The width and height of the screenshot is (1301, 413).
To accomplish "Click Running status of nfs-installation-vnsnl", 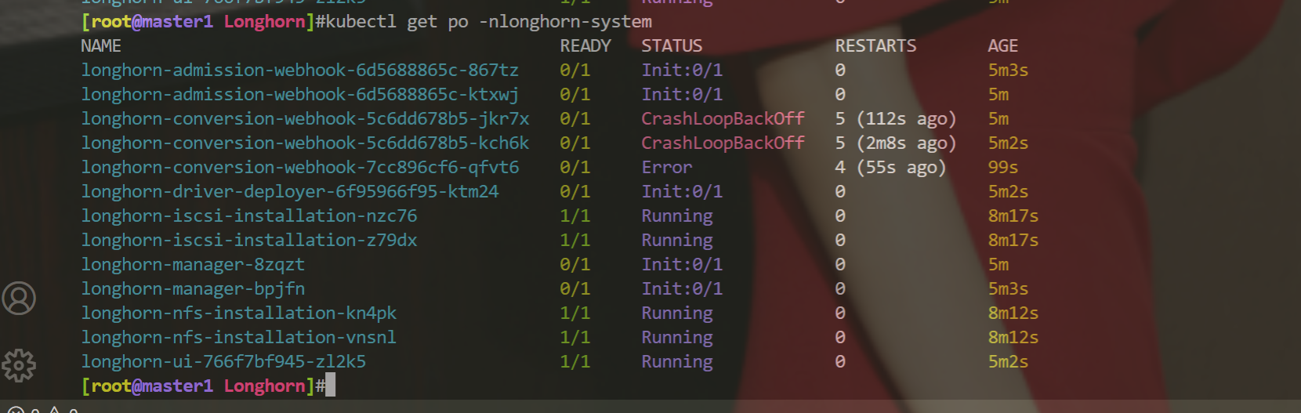I will [677, 338].
